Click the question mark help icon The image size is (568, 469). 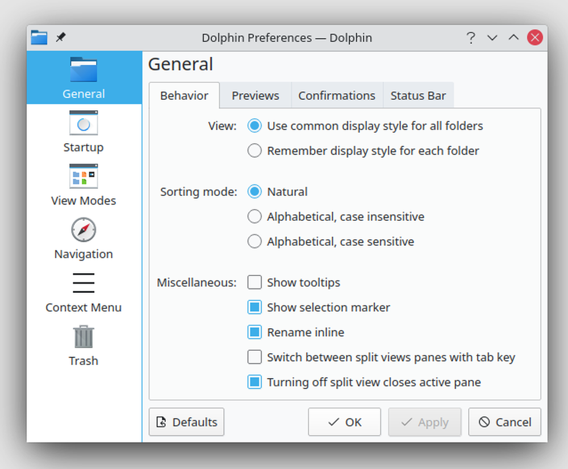[x=470, y=37]
